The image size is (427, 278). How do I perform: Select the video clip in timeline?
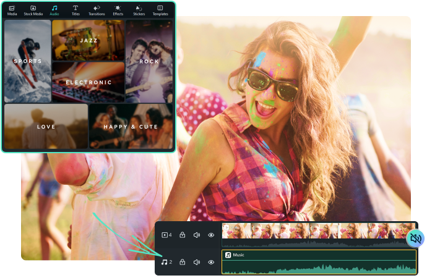pos(319,235)
